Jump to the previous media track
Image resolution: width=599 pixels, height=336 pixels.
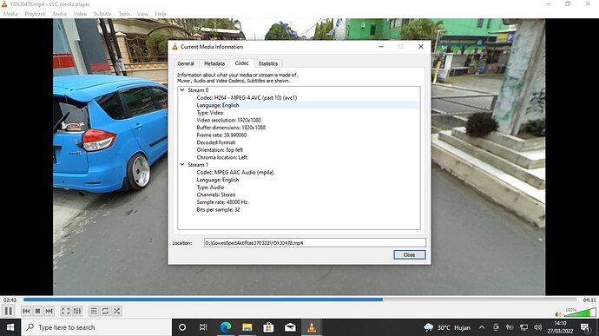click(x=26, y=311)
